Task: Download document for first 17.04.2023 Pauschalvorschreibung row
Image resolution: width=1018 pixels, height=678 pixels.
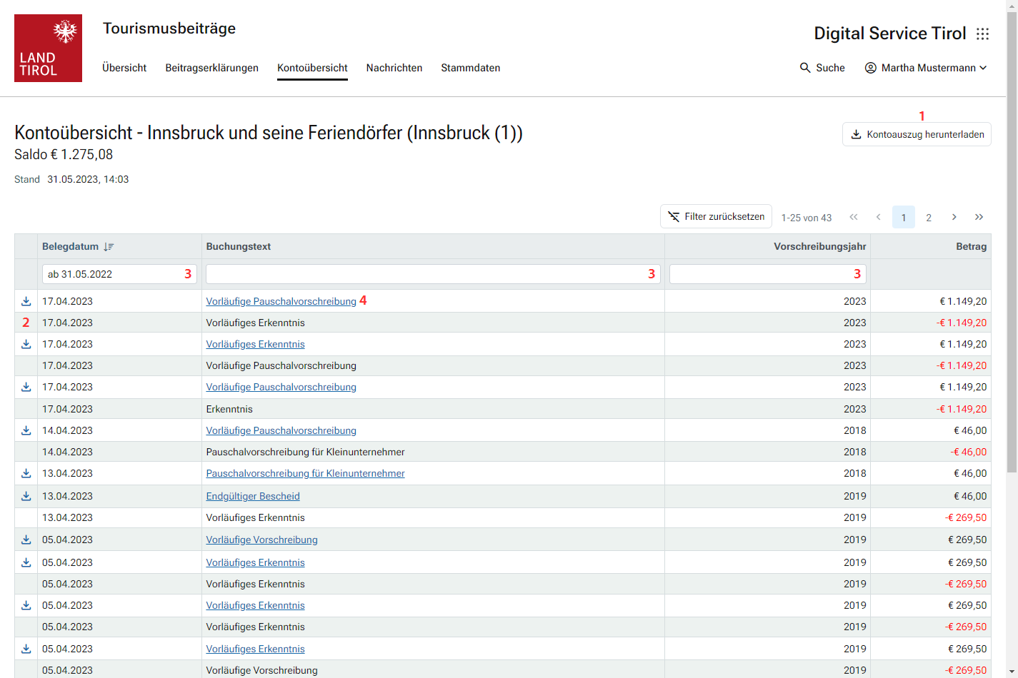Action: (26, 301)
